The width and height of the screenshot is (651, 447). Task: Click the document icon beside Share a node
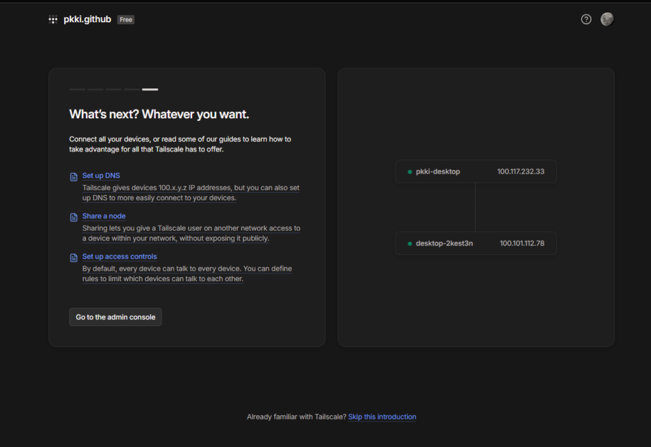pos(74,217)
